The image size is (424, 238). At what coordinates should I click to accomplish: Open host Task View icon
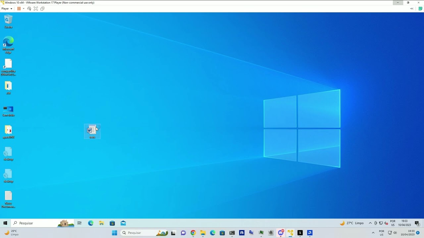pyautogui.click(x=173, y=233)
